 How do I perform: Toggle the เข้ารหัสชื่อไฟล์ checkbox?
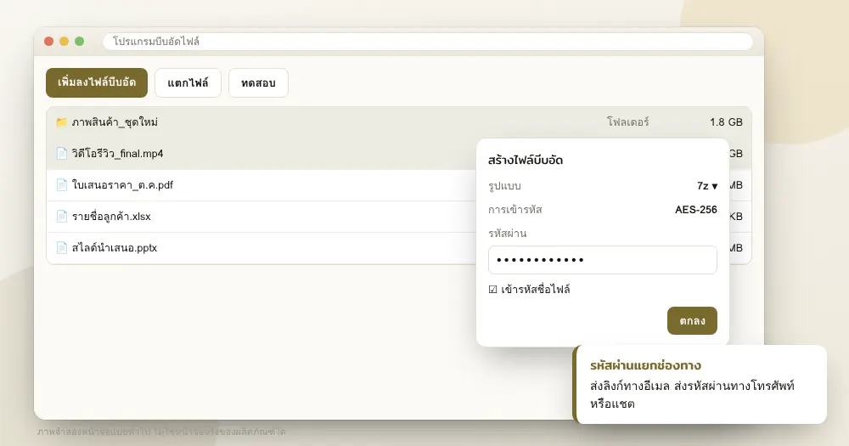[492, 290]
